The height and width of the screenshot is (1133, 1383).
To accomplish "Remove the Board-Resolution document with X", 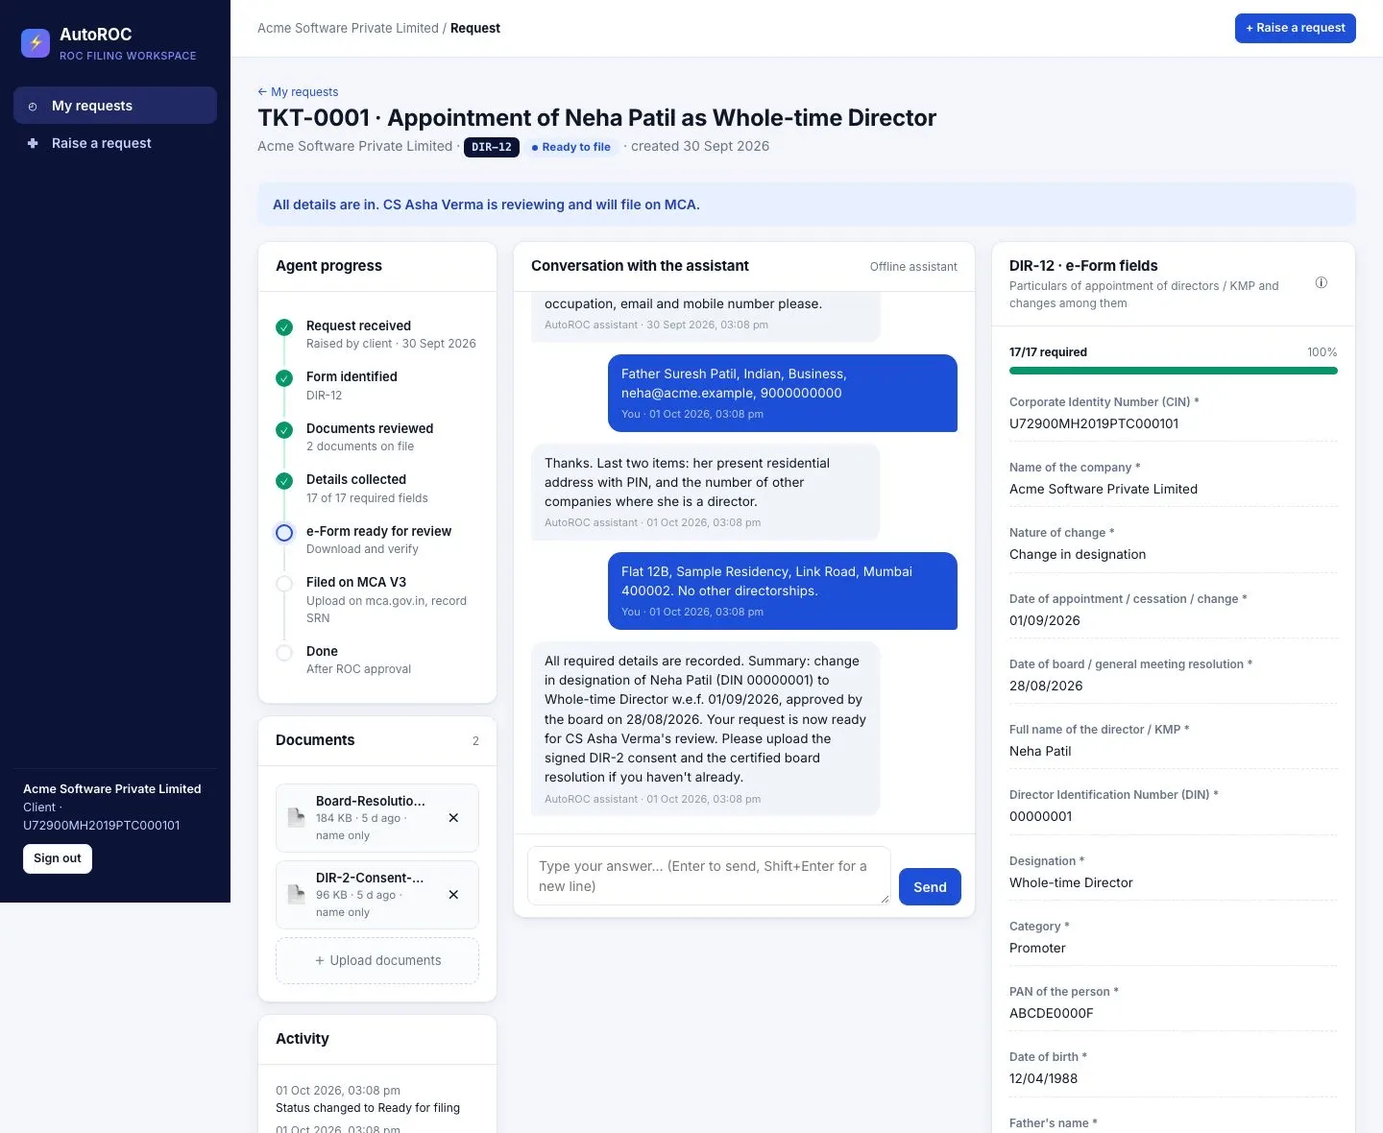I will click(453, 818).
